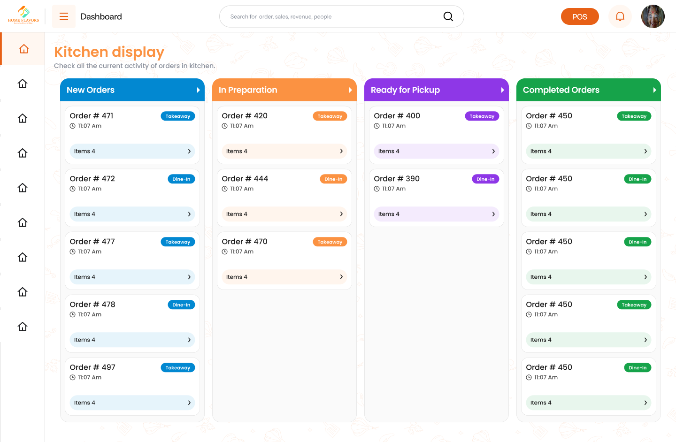Open Items 4 row of Order # 420
This screenshot has width=676, height=442.
pos(284,151)
